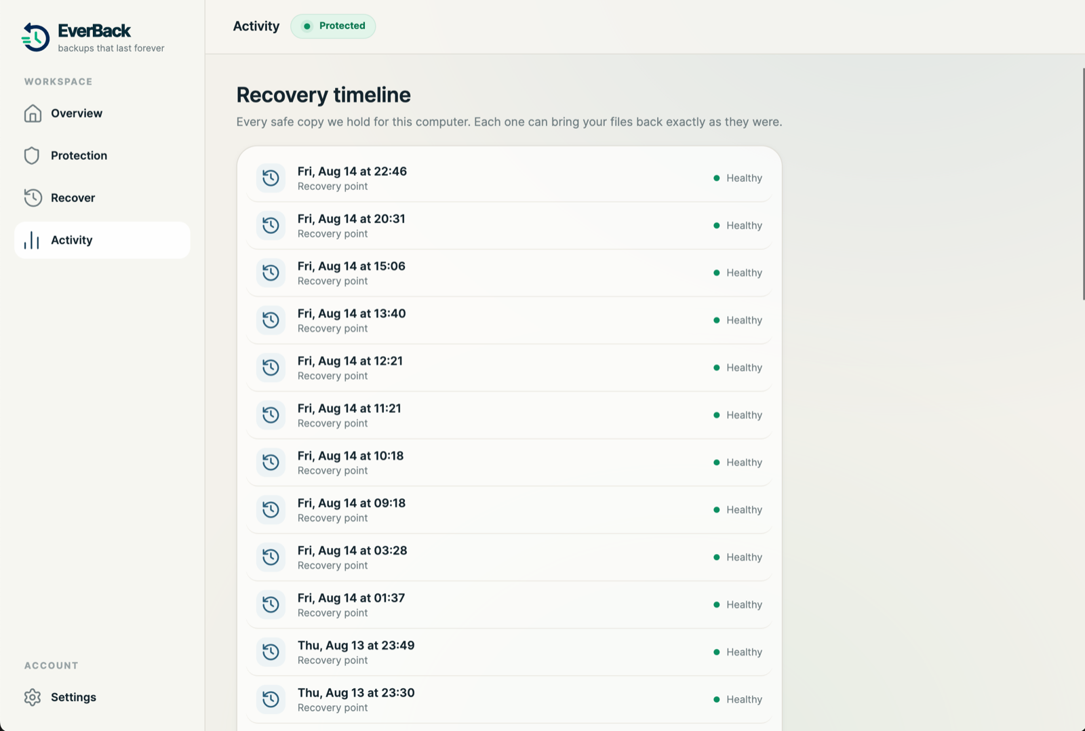1085x731 pixels.
Task: Select the Fri, Aug 14 at 03:28 entry
Action: [x=509, y=557]
